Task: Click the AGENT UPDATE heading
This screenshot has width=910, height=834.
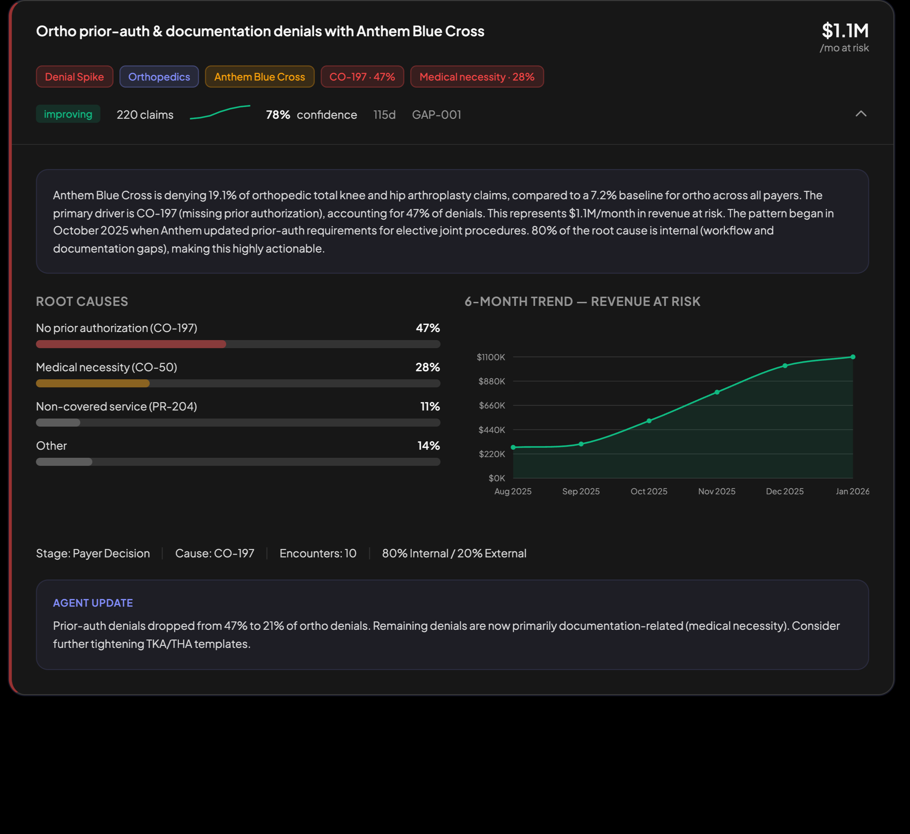Action: click(x=93, y=603)
